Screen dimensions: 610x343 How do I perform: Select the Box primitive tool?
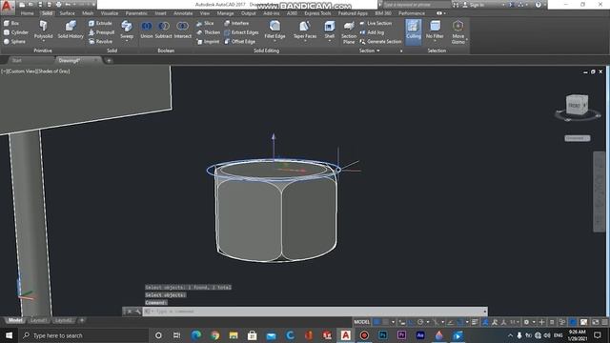[x=11, y=23]
